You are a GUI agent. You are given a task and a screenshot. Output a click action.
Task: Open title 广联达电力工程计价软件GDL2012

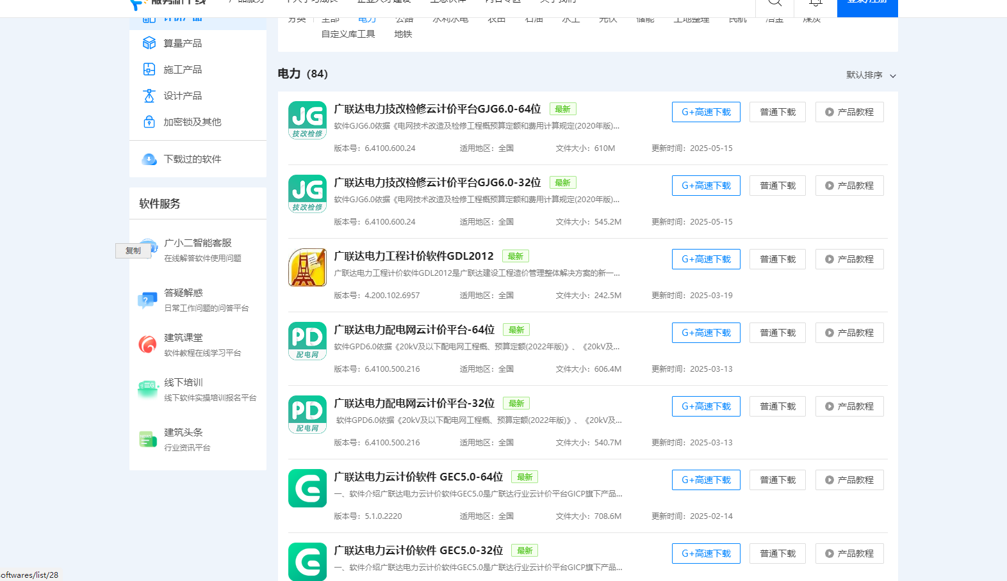click(414, 256)
